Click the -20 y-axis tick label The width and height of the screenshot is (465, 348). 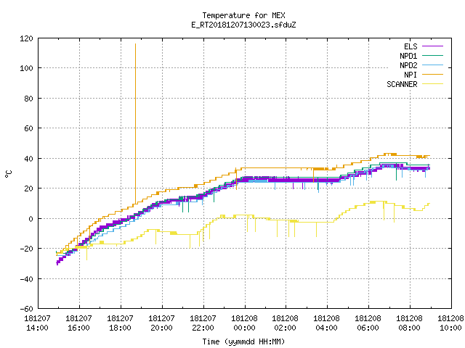[x=26, y=249]
